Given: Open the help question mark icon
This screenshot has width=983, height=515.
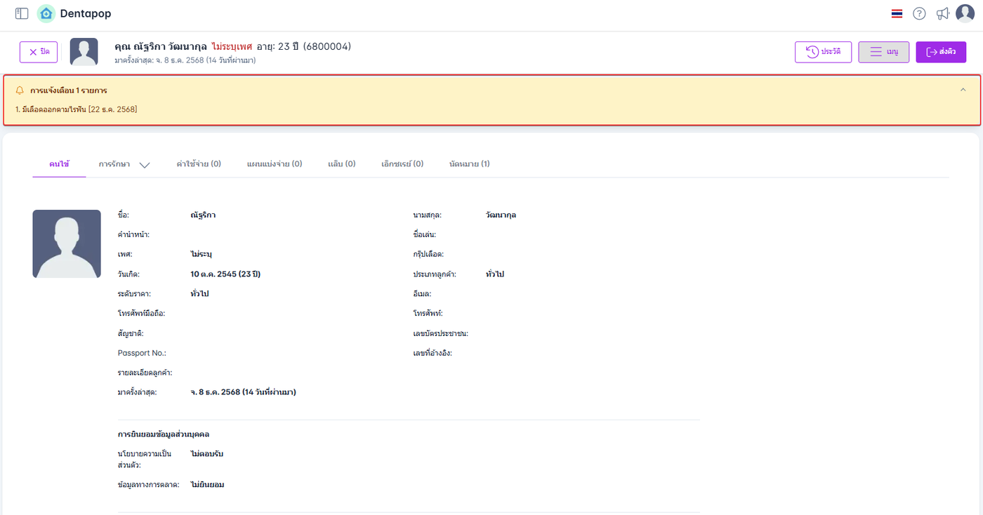Looking at the screenshot, I should pos(919,13).
